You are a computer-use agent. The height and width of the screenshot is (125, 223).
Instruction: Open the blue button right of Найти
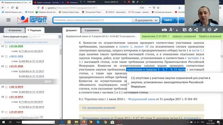[182, 20]
